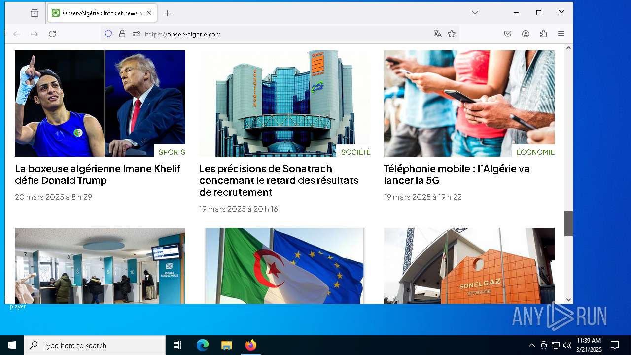
Task: Select date '19 mars 2025 à 20 h 16'
Action: click(x=239, y=209)
